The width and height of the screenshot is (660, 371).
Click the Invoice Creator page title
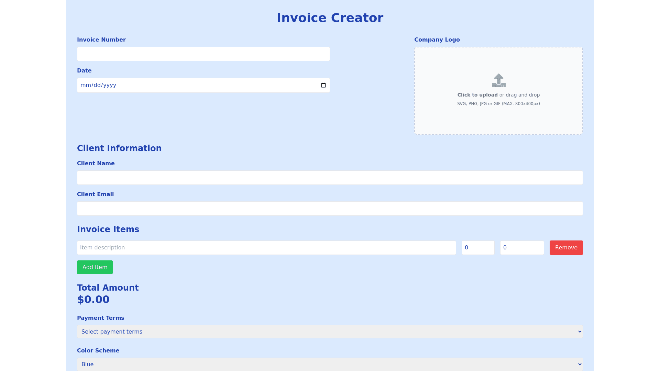click(x=330, y=18)
